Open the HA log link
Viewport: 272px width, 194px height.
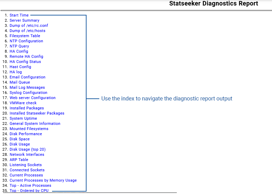16,72
